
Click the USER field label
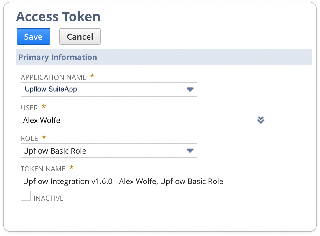pos(29,108)
